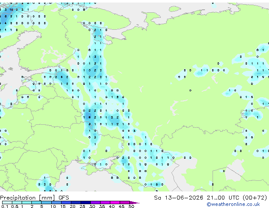
Task: Click the legend label 10
Action: (x=53, y=206)
